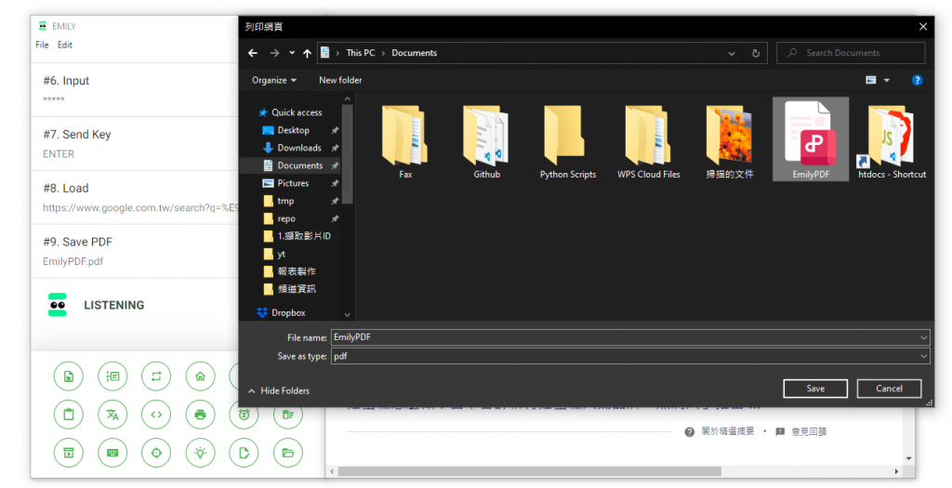Open the File menu in EMILY
Image resolution: width=952 pixels, height=488 pixels.
point(42,45)
